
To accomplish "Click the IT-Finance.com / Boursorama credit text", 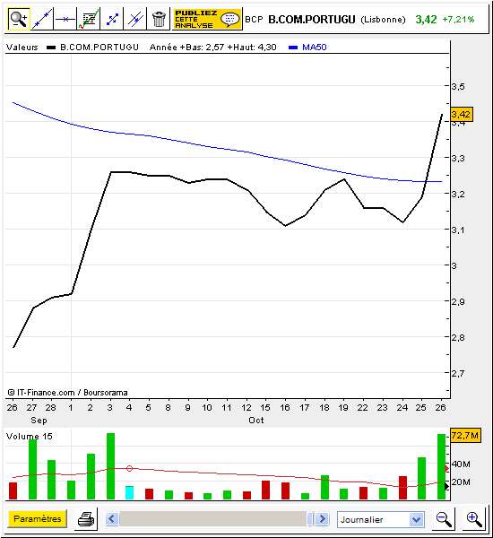I will (67, 392).
